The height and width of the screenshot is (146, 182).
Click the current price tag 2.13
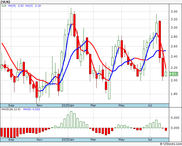tap(173, 74)
